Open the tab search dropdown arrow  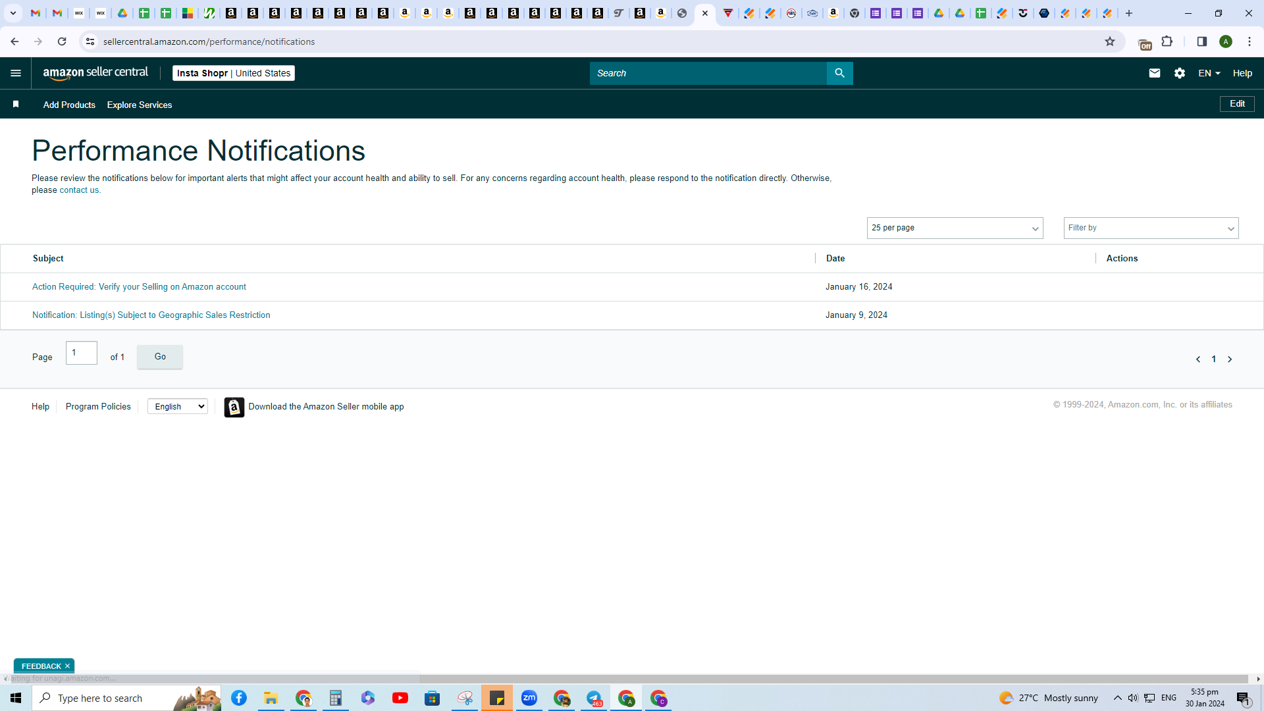13,13
